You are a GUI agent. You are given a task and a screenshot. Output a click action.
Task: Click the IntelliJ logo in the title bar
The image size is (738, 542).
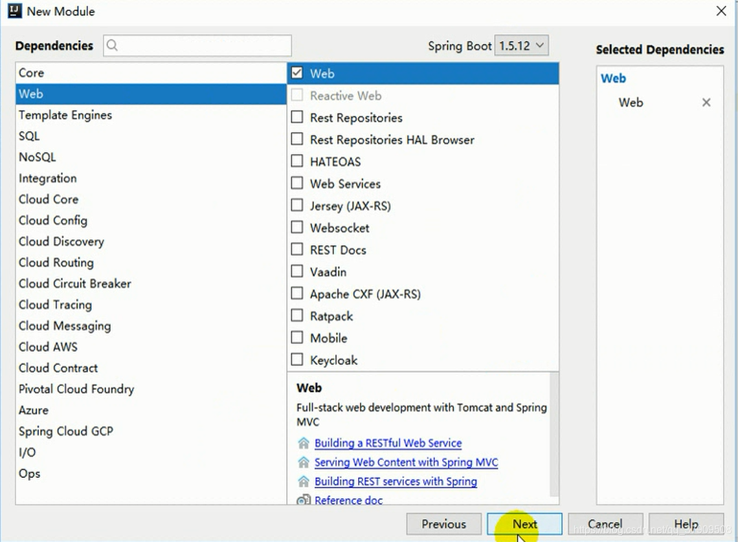pyautogui.click(x=15, y=11)
